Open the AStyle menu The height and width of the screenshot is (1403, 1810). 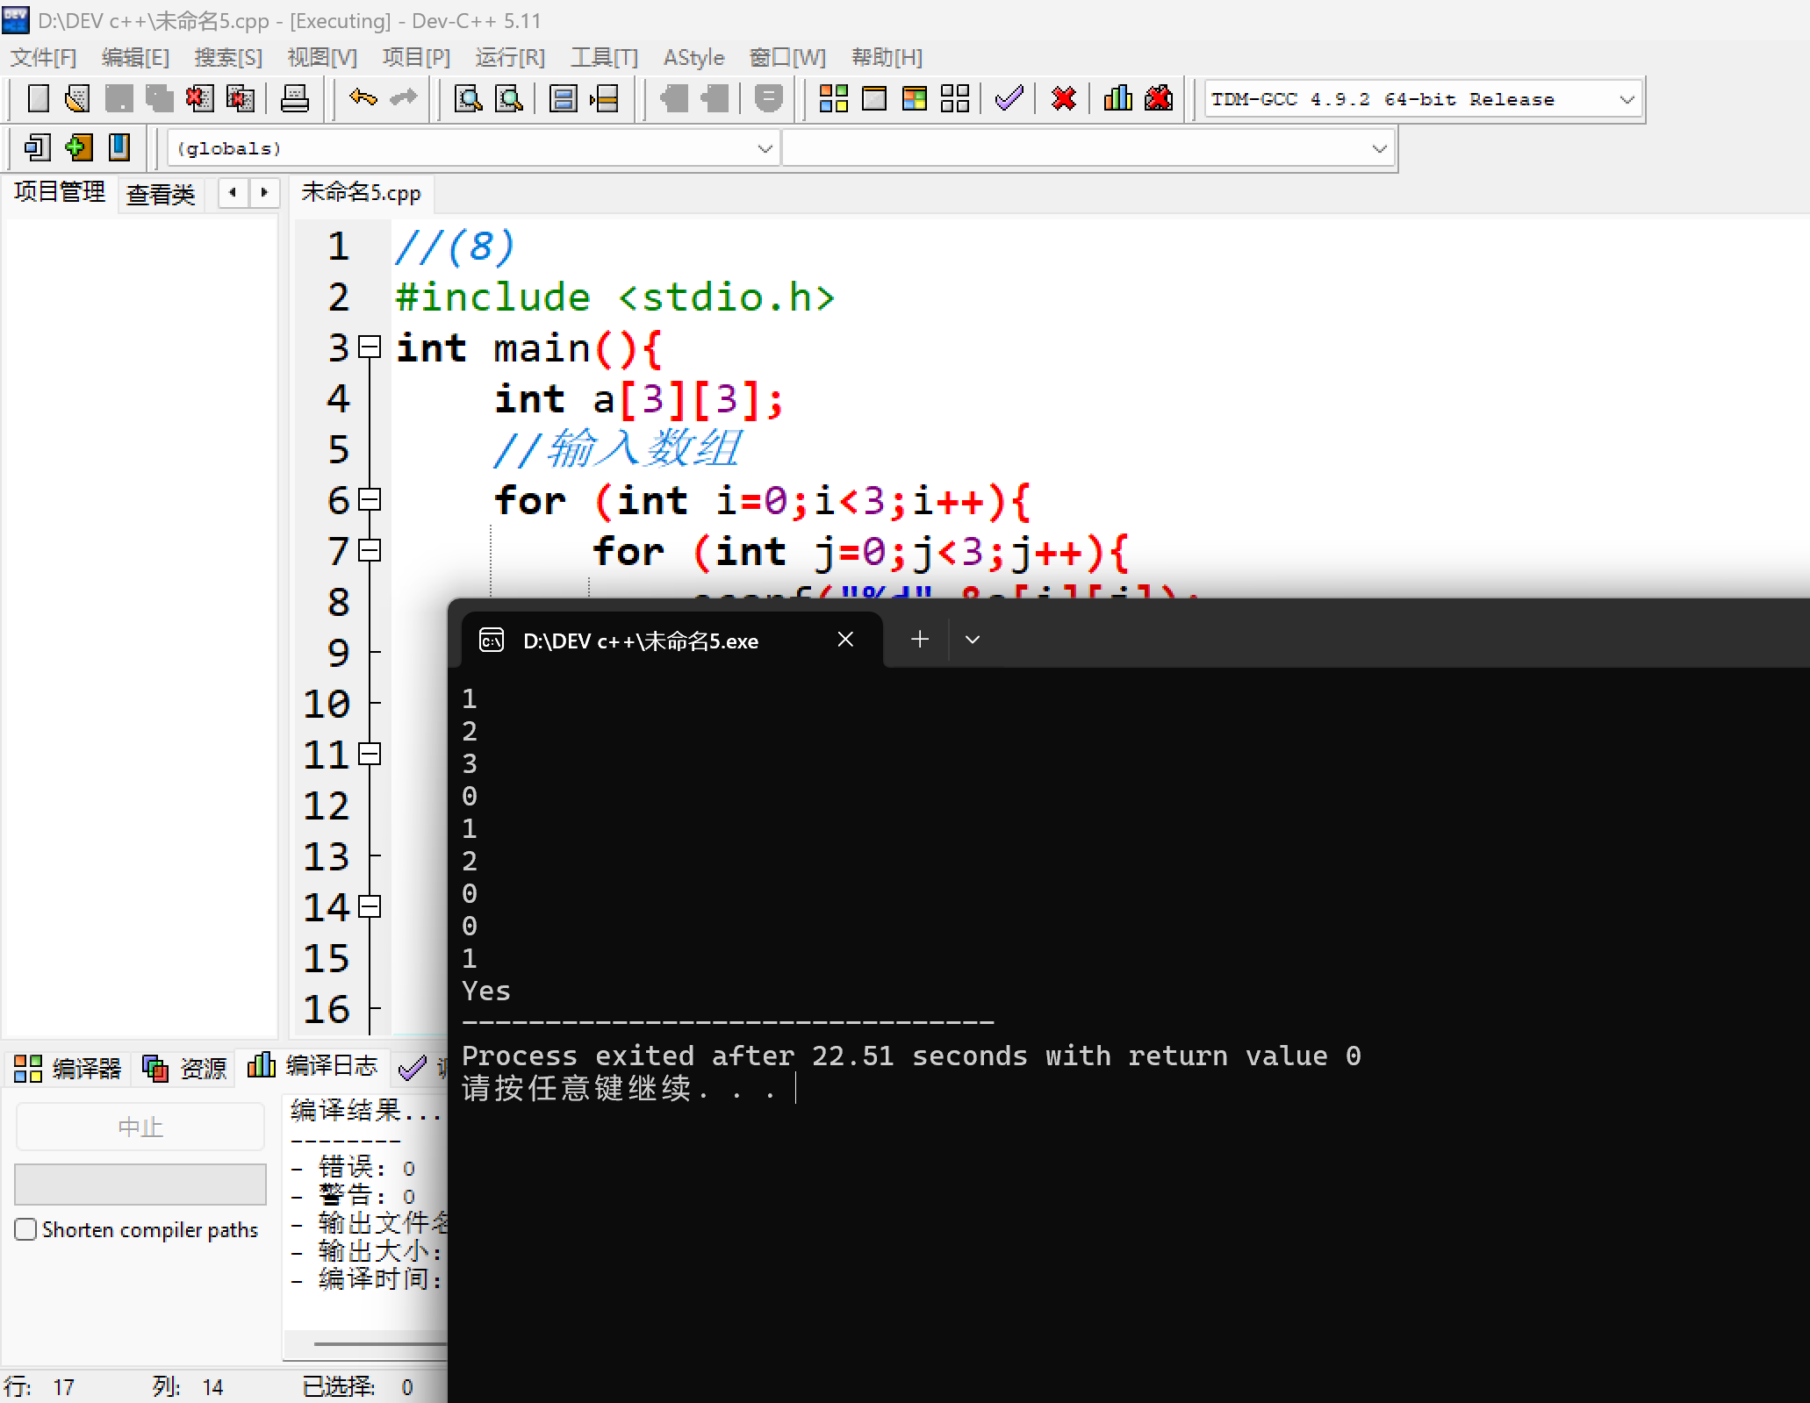click(x=693, y=58)
